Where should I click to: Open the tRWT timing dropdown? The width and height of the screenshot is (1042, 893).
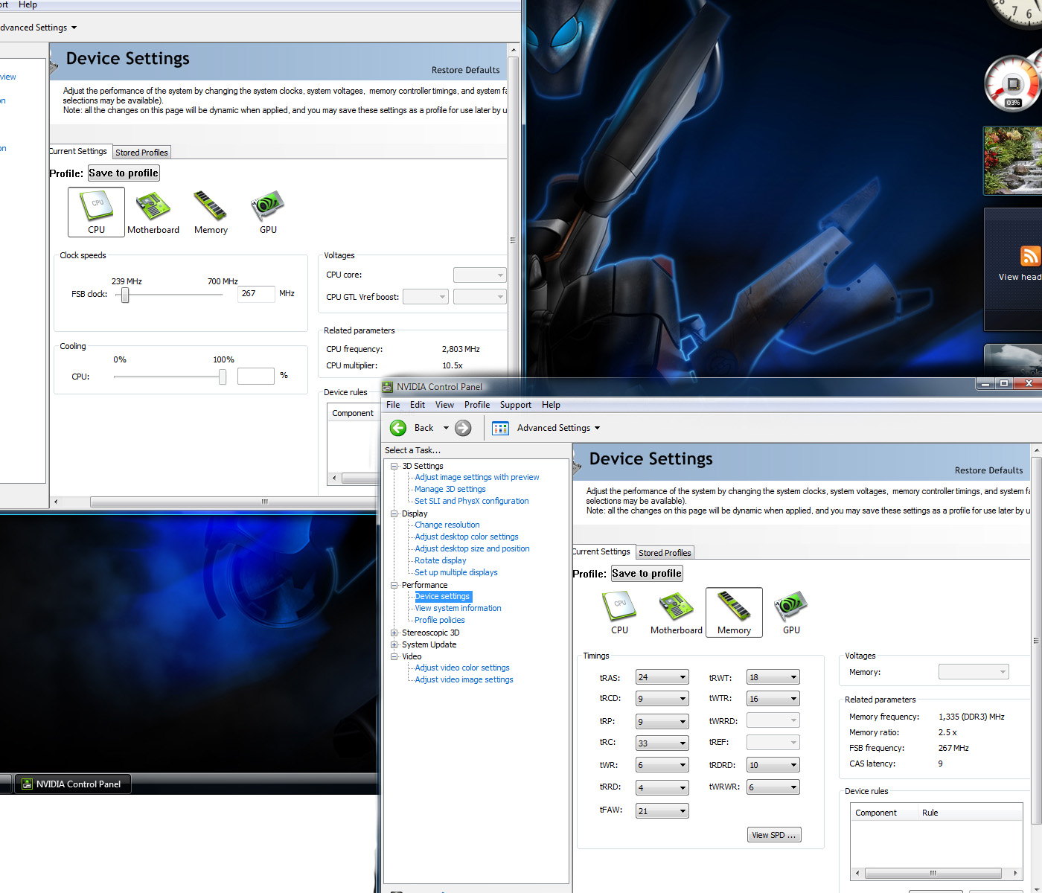[x=773, y=677]
